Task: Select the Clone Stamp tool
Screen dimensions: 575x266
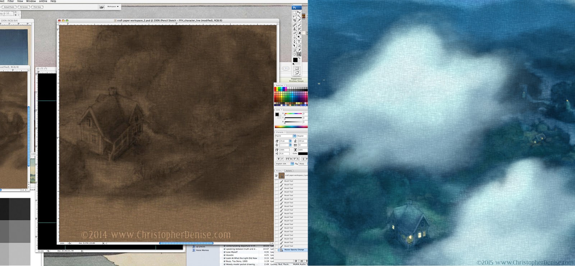Action: pos(295,29)
